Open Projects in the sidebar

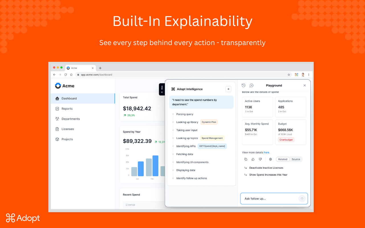[x=83, y=139]
